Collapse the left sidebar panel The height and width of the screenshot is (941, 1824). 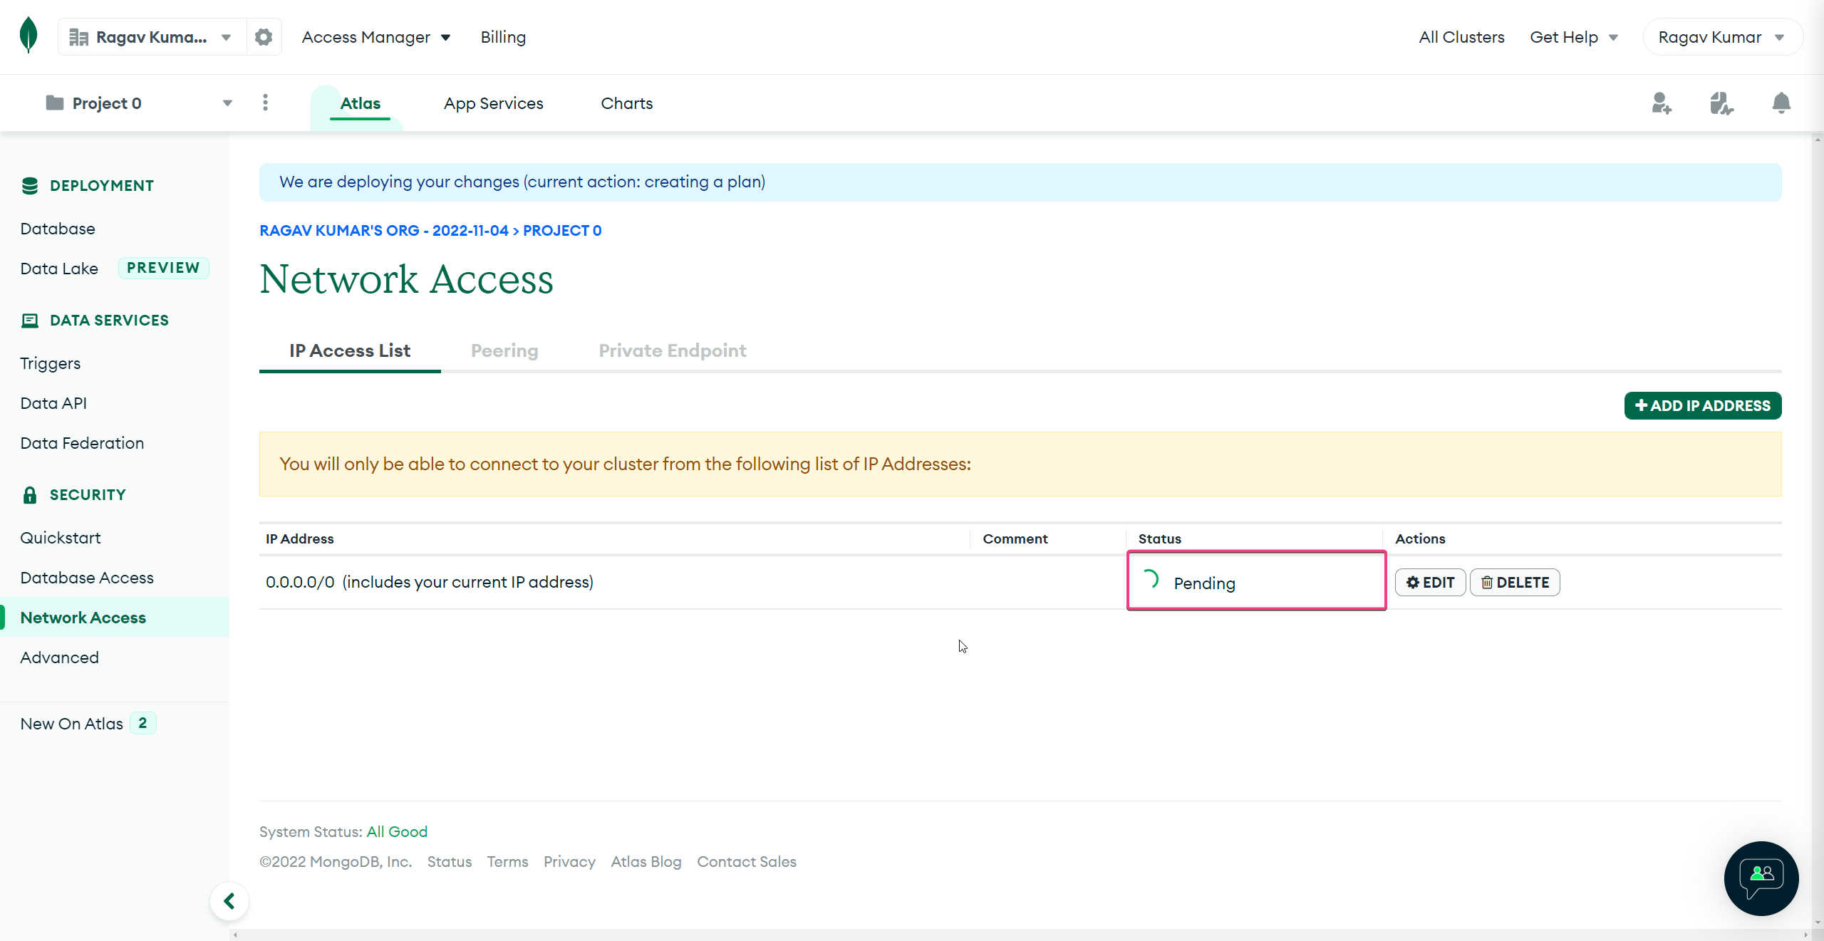(228, 901)
